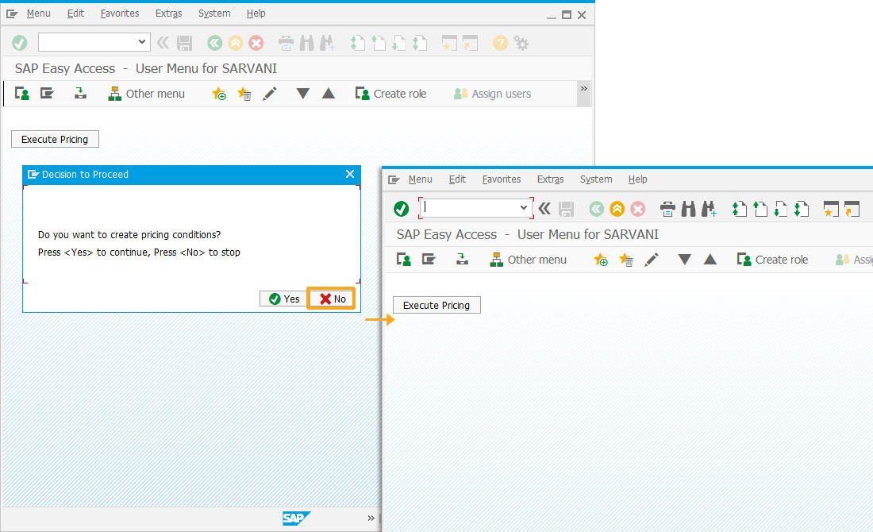
Task: Close the Decision to Proceed dialog
Action: (x=350, y=175)
